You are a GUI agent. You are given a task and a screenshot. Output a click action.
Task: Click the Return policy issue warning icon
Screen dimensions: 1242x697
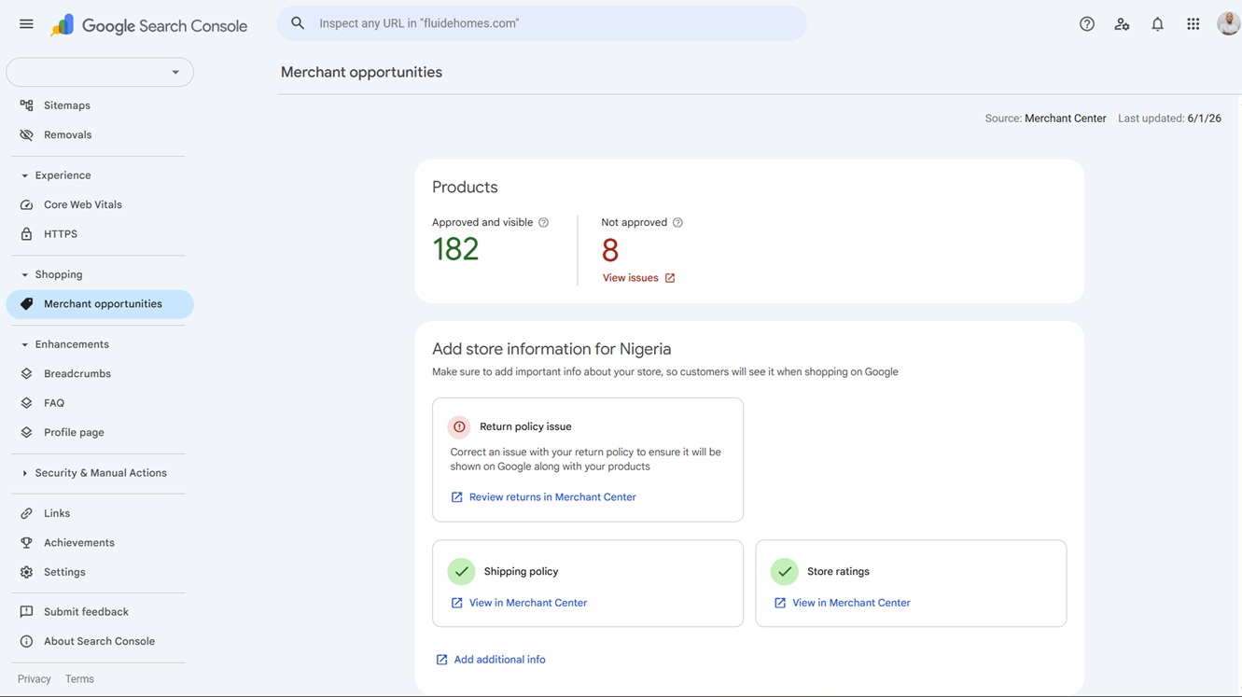coord(459,426)
